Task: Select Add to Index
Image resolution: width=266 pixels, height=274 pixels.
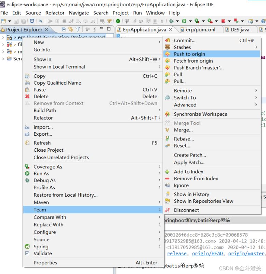Action: point(212,172)
